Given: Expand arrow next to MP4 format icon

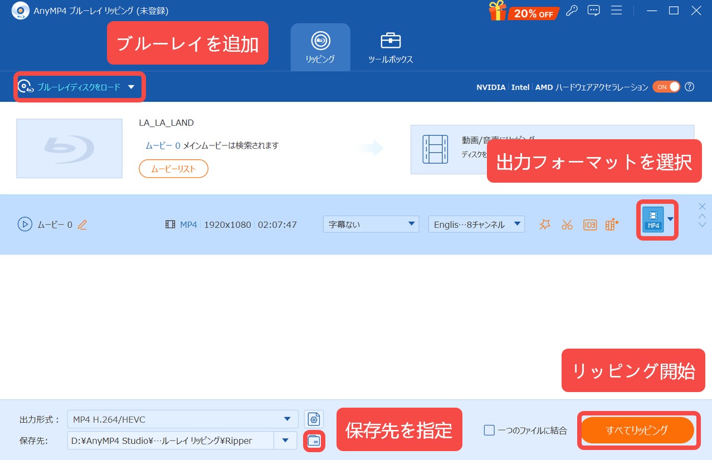Looking at the screenshot, I should coord(670,219).
